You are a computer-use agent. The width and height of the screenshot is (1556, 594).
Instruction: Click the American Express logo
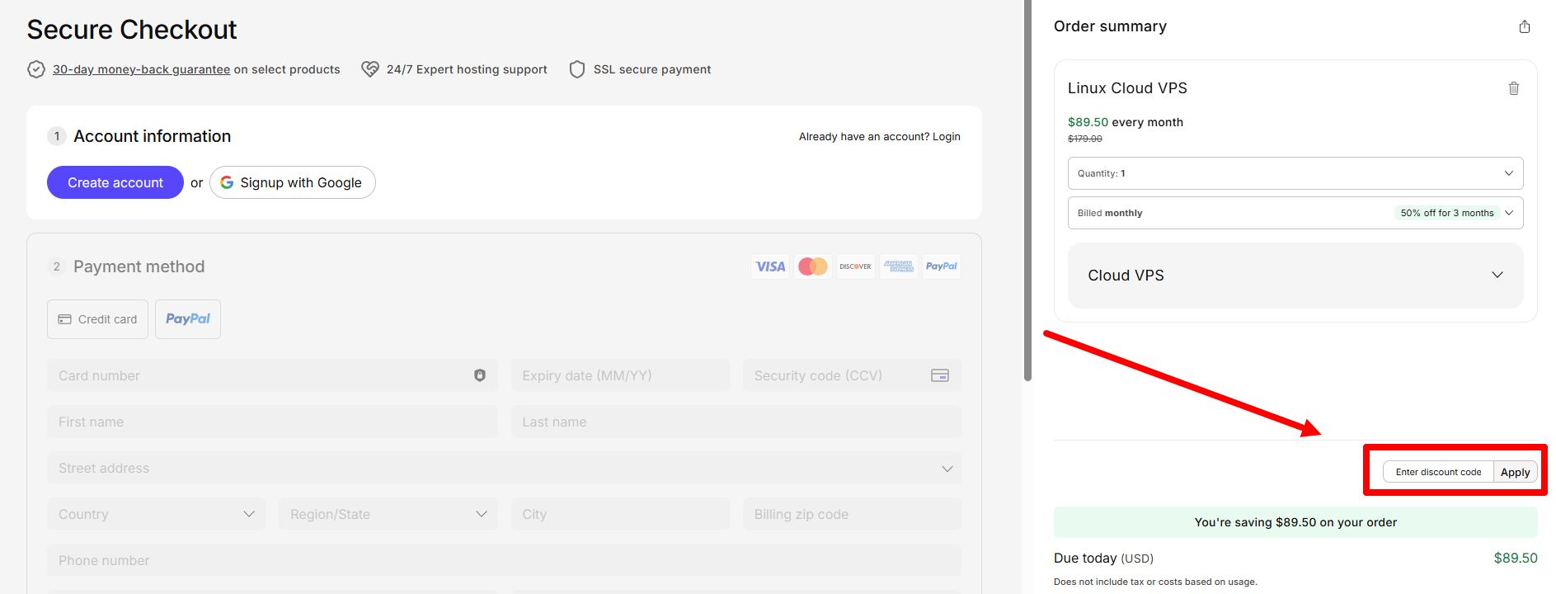click(899, 266)
